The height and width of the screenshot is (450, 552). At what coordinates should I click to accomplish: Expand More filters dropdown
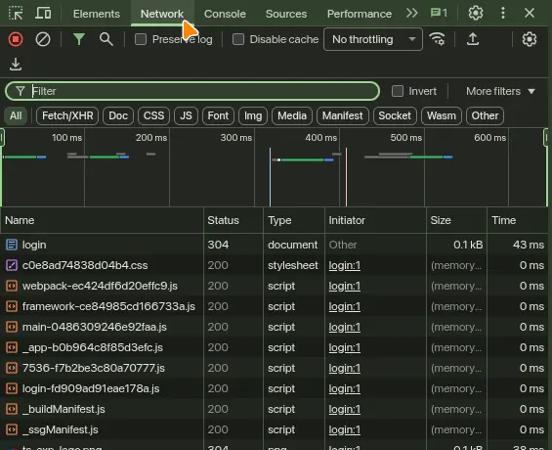click(x=500, y=91)
